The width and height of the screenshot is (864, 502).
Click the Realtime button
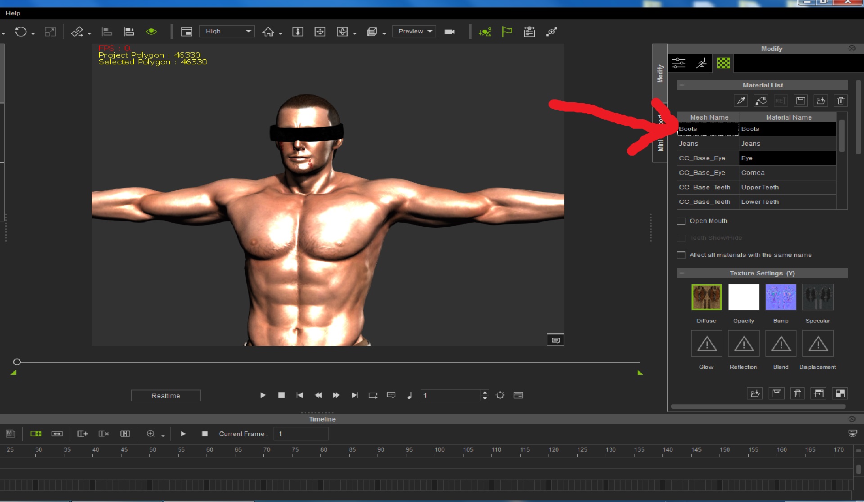point(166,396)
